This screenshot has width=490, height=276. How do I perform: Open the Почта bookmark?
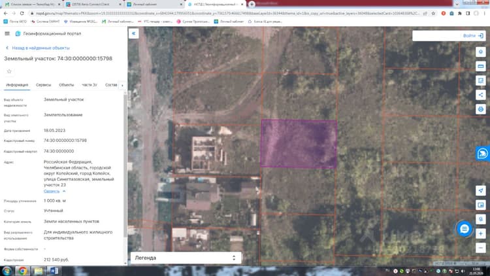pos(15,22)
